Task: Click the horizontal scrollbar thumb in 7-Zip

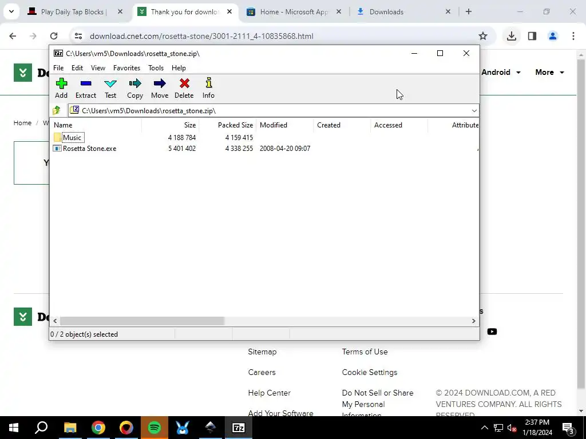Action: tap(142, 321)
